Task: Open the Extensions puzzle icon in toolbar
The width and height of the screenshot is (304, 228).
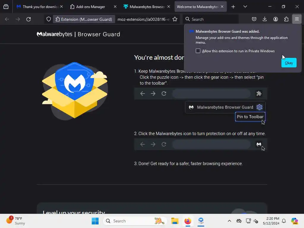Action: coord(286,19)
